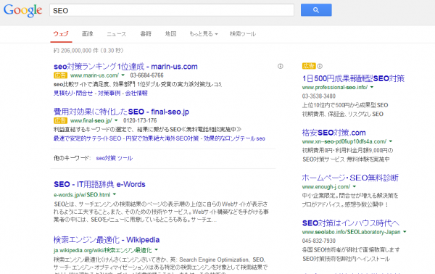Switch to the 地図 tab
This screenshot has height=274, width=435.
(170, 34)
